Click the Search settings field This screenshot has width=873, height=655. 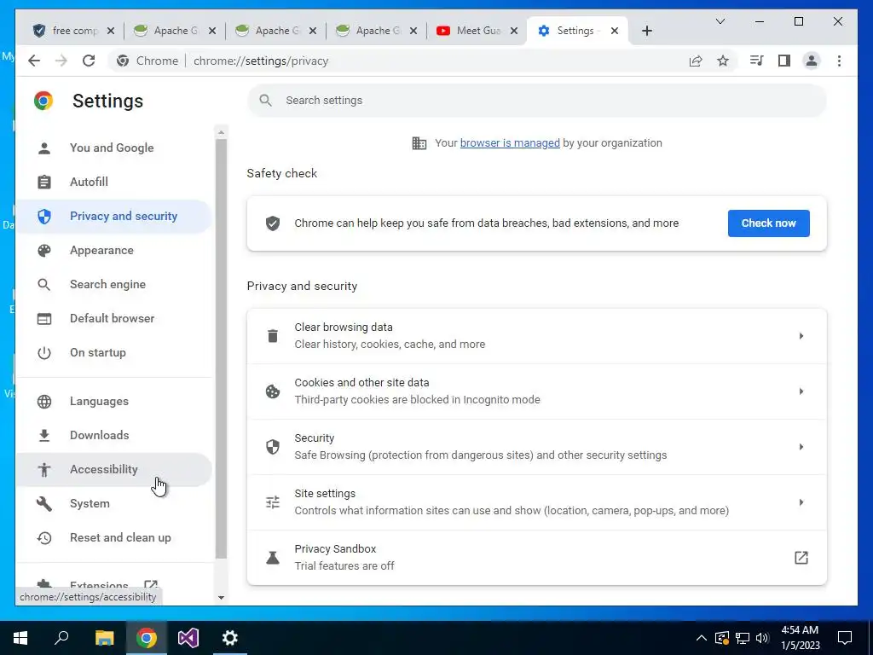click(x=537, y=101)
